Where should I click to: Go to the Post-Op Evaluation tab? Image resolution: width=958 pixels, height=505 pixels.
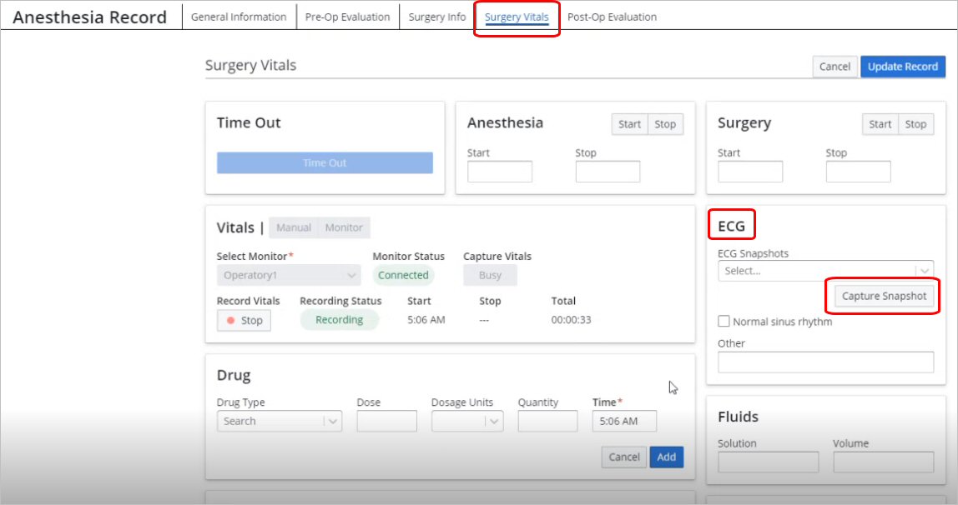[x=612, y=17]
